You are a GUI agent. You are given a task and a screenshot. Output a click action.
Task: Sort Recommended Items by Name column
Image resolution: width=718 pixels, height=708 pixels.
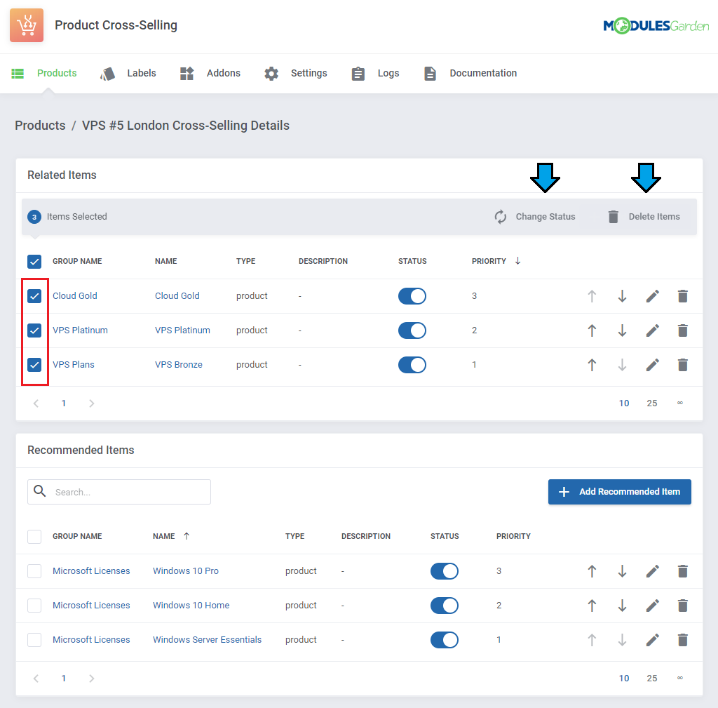click(x=171, y=536)
